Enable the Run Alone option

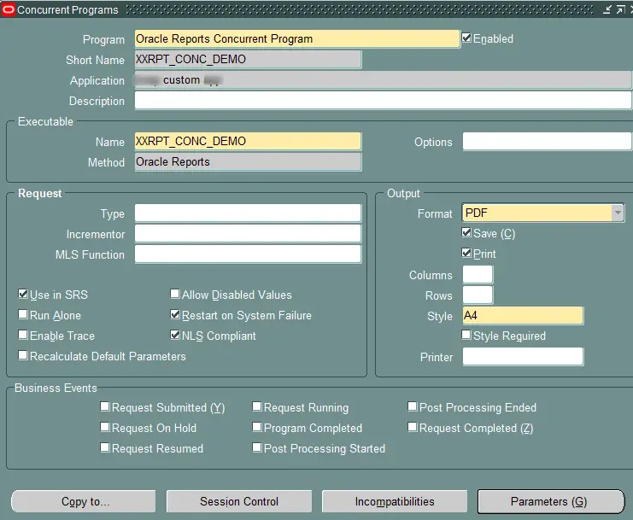coord(23,314)
